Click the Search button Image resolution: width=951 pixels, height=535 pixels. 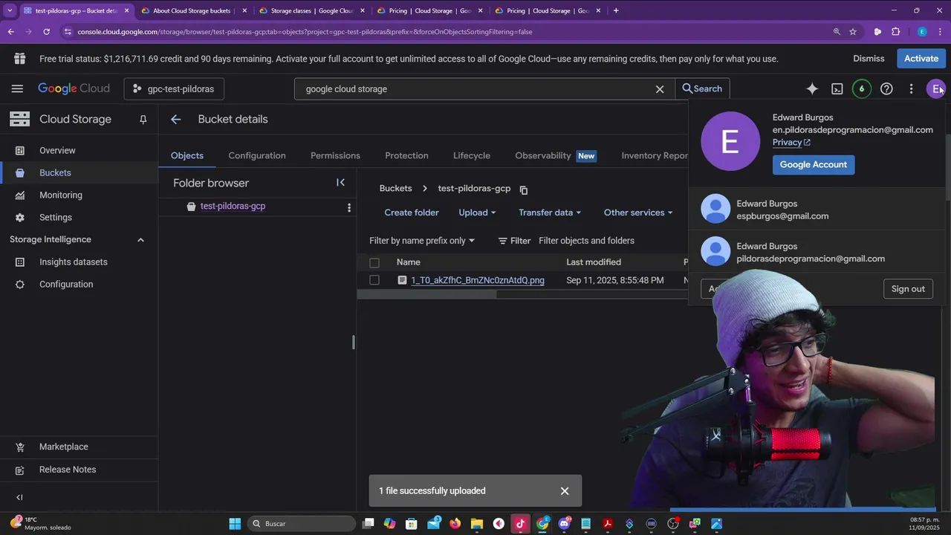point(702,88)
